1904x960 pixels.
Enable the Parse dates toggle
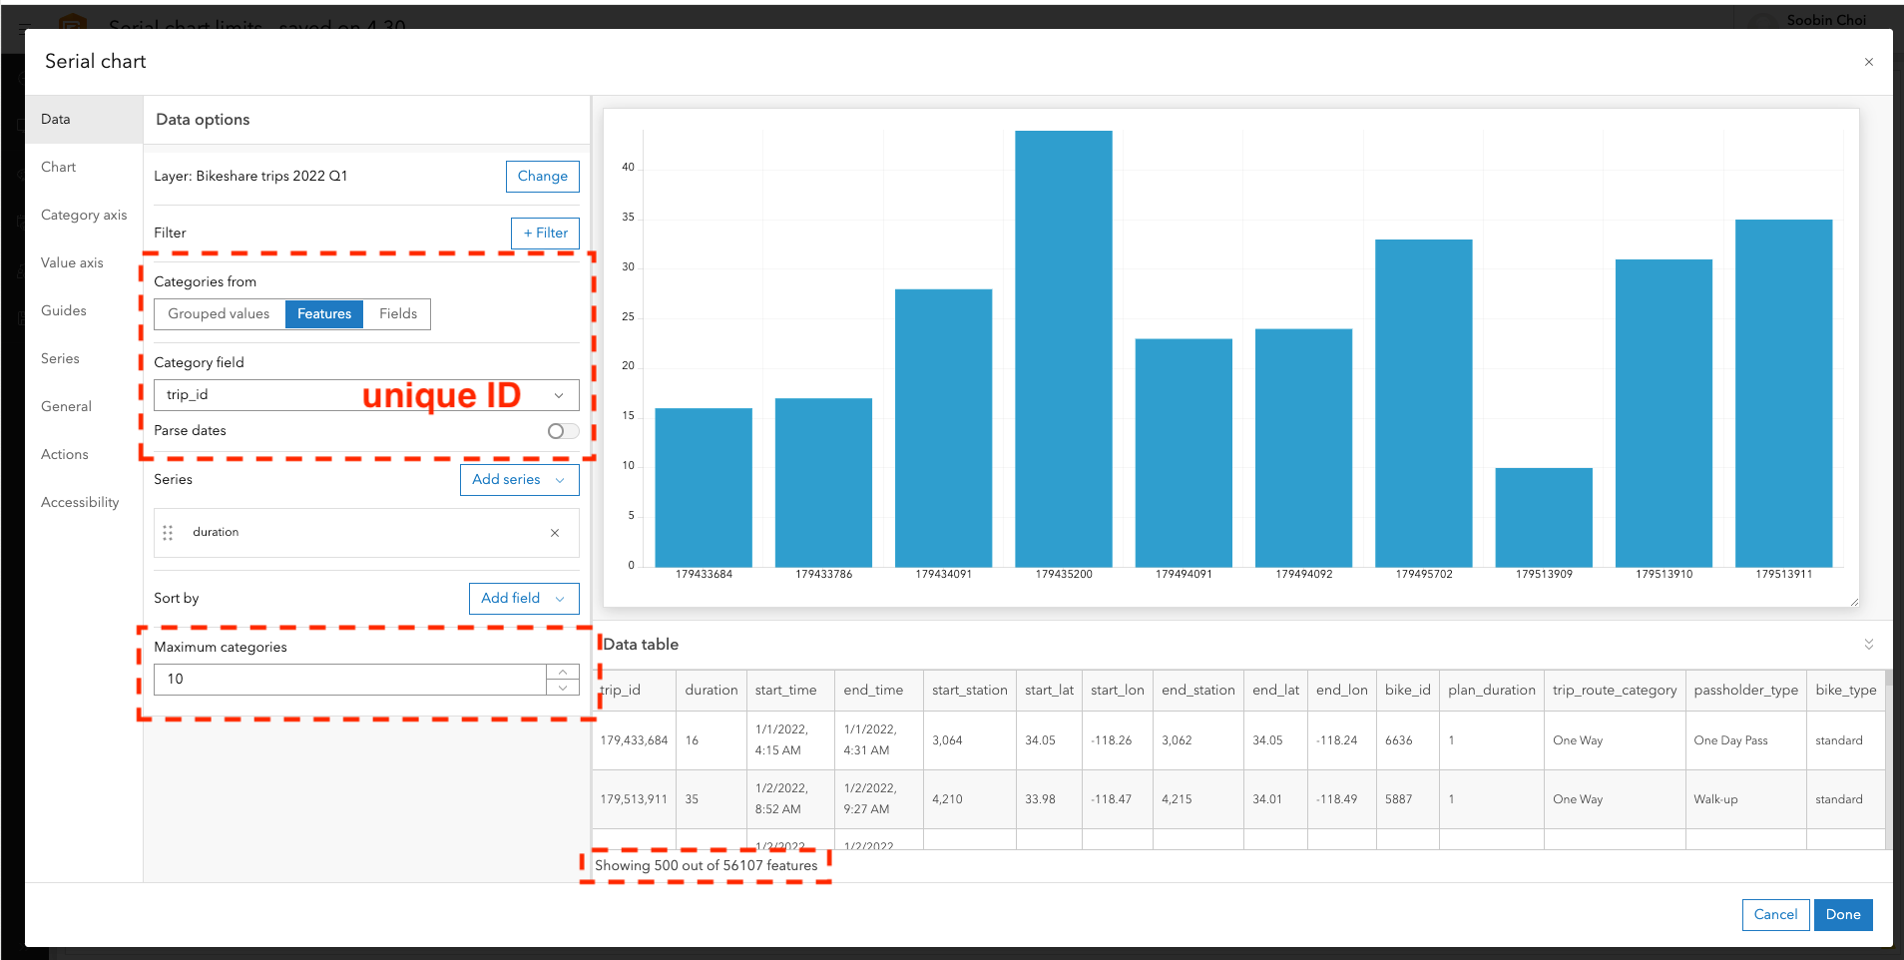562,430
